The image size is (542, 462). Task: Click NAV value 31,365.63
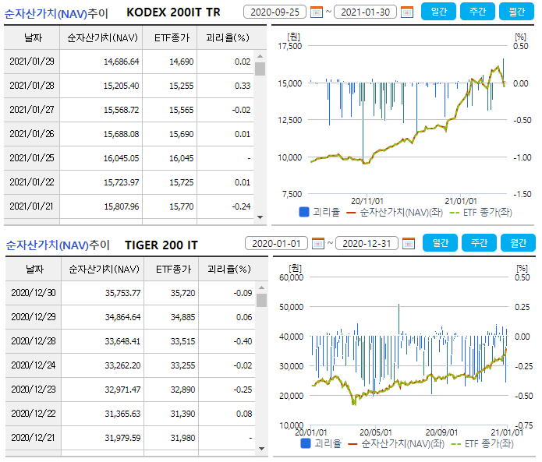[122, 414]
